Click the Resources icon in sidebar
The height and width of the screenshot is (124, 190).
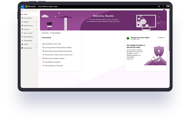coord(22,29)
